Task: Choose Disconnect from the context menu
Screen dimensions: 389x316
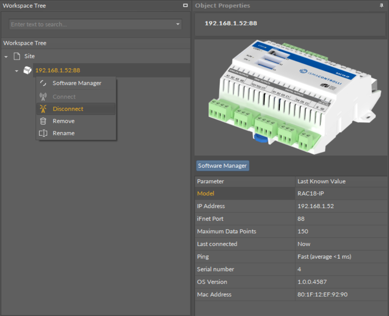Action: tap(68, 109)
